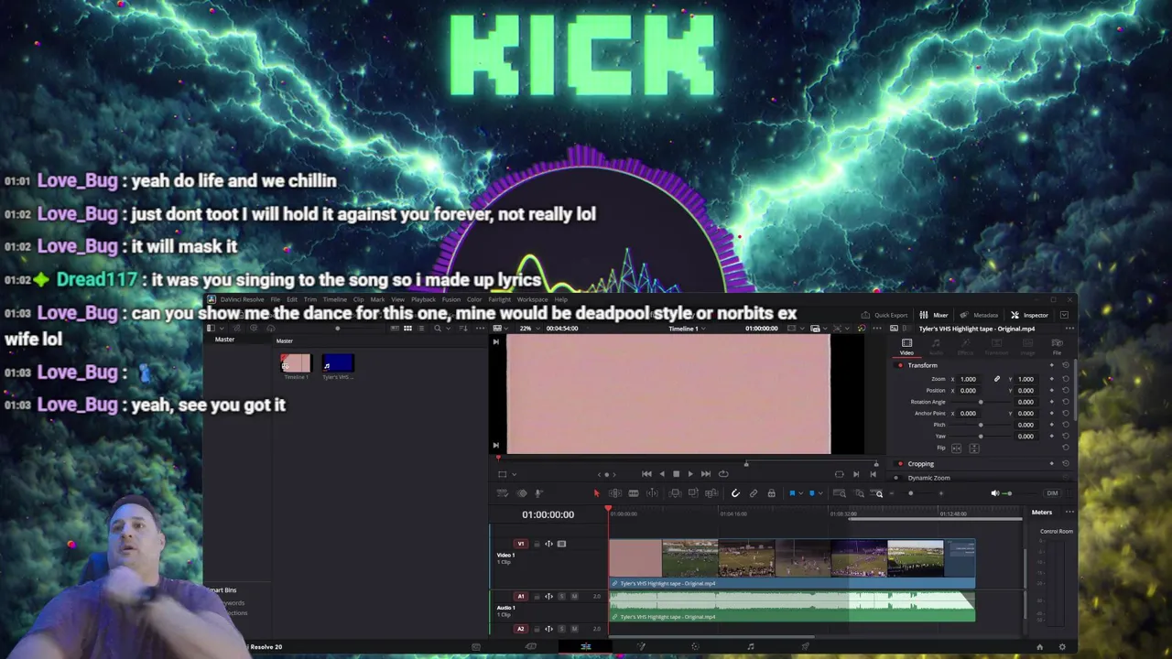1172x659 pixels.
Task: Open the Mixer panel
Action: click(x=933, y=315)
